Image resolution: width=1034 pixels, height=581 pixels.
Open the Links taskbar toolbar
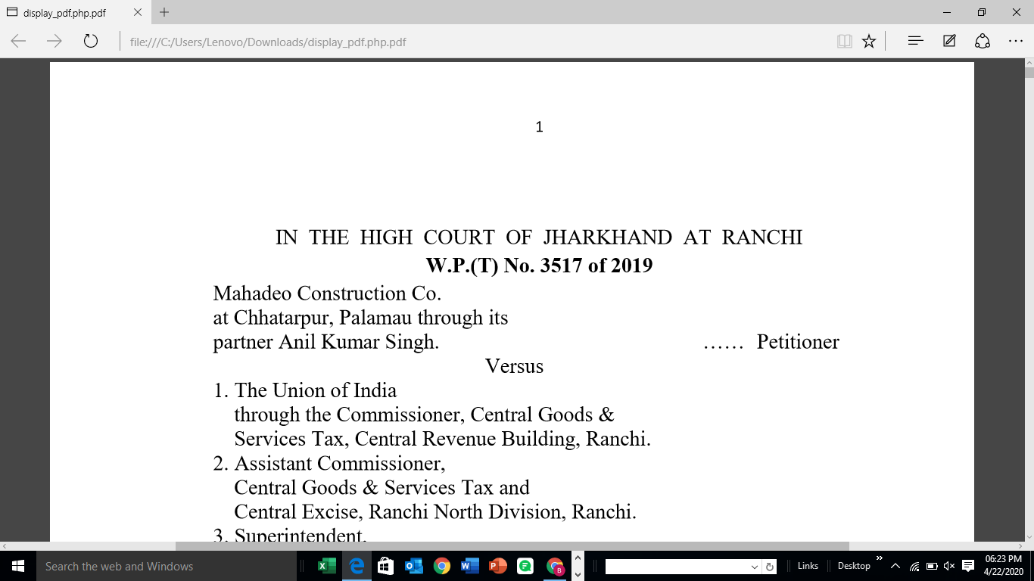point(808,566)
